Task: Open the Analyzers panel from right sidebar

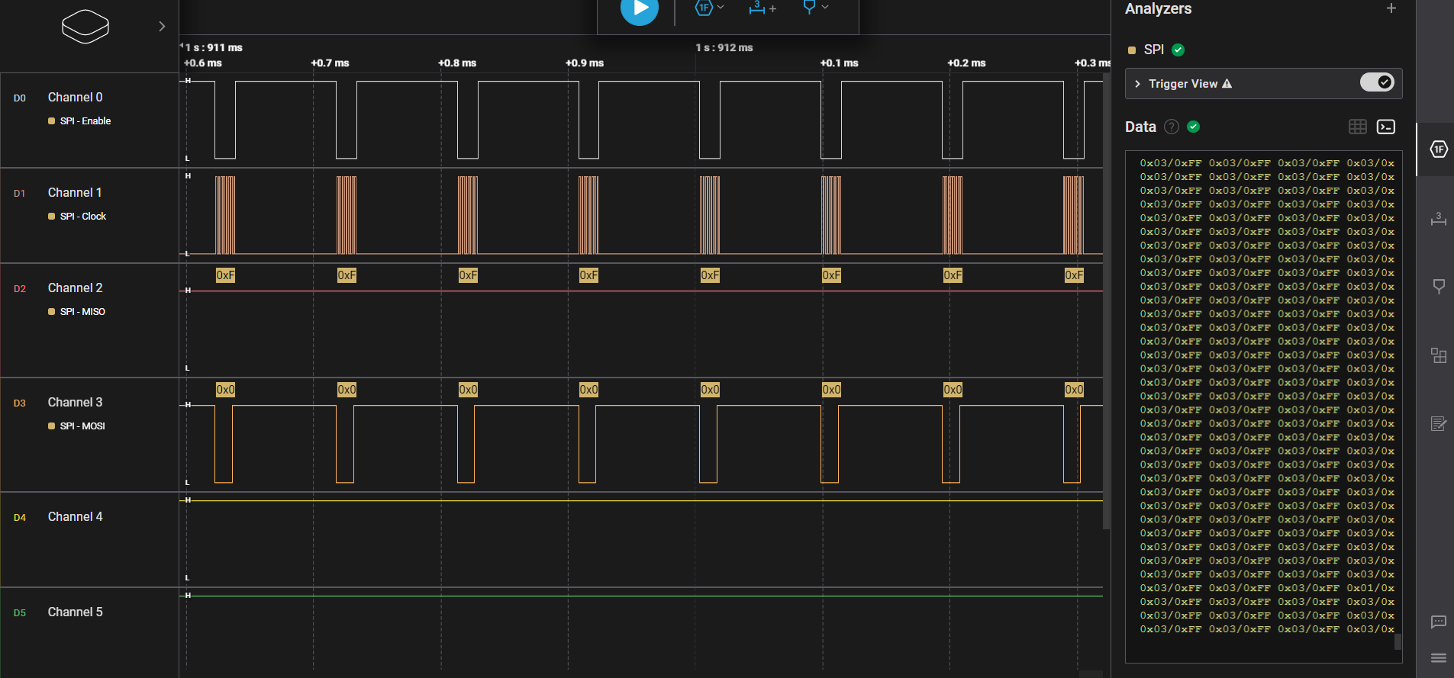Action: [1438, 149]
